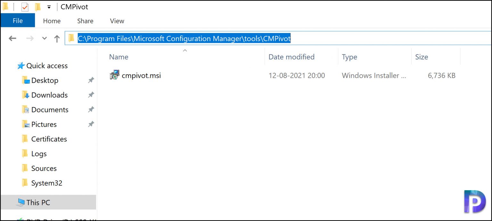Click the 12-08-2021 20:00 date cell
Screen dimensions: 492x221
297,76
